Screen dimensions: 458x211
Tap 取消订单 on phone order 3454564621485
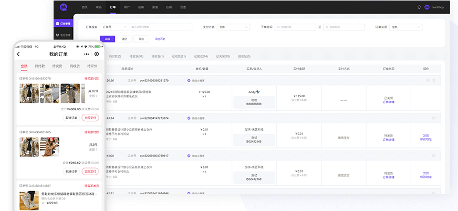click(71, 171)
